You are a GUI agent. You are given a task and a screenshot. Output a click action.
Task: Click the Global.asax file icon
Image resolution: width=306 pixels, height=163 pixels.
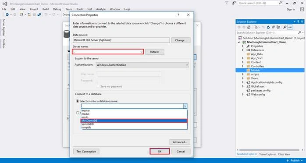(248, 86)
